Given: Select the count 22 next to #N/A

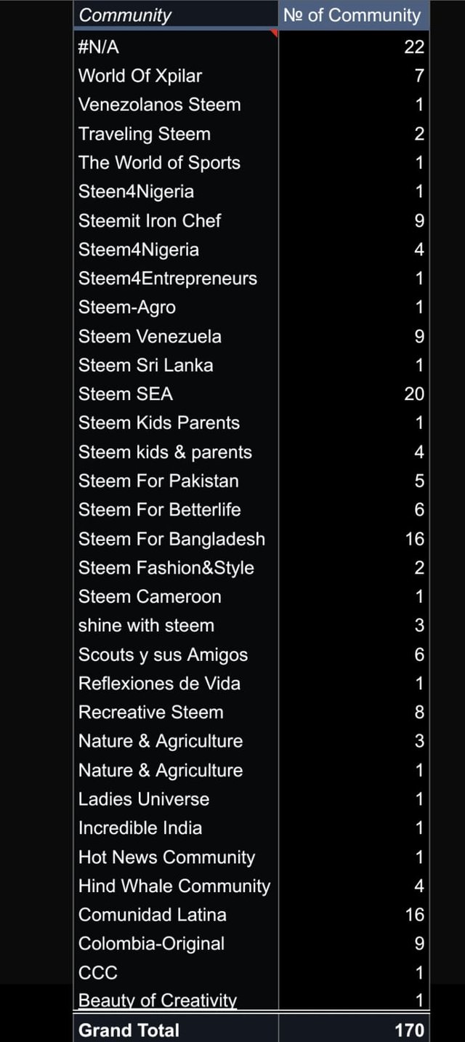Looking at the screenshot, I should click(x=354, y=47).
